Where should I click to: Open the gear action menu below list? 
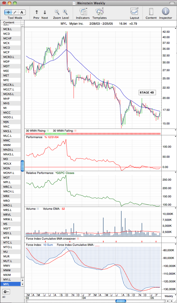tap(6, 291)
